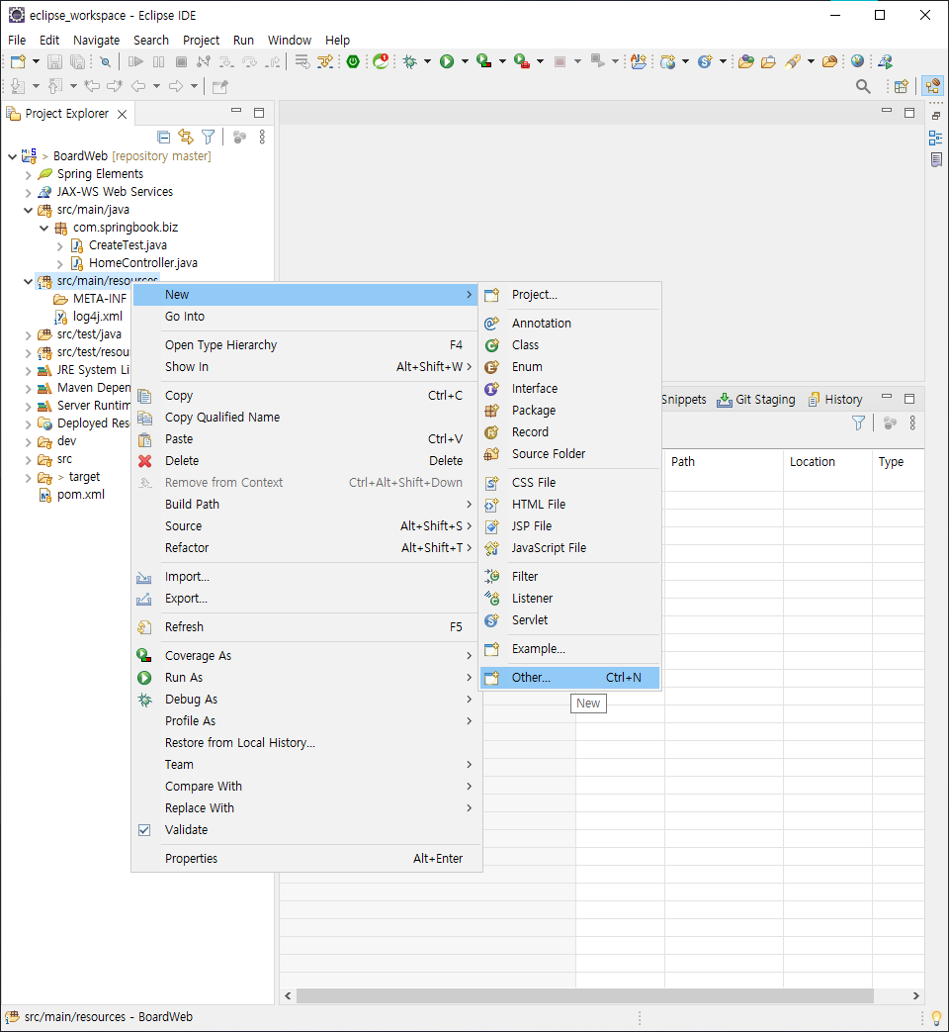
Task: Click filter funnel in bottom panel
Action: 858,423
